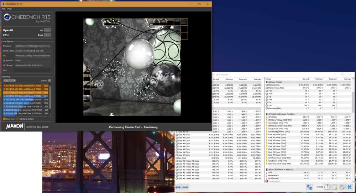This screenshot has width=356, height=193.
Task: Click the clock reset timer icon
Action: click(x=326, y=187)
